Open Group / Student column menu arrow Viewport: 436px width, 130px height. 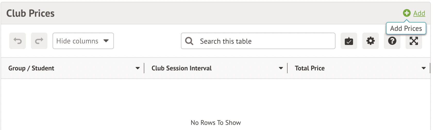[138, 68]
